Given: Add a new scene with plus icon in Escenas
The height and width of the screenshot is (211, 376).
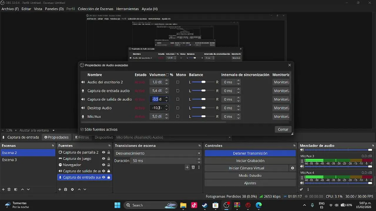Looking at the screenshot, I should 3,190.
